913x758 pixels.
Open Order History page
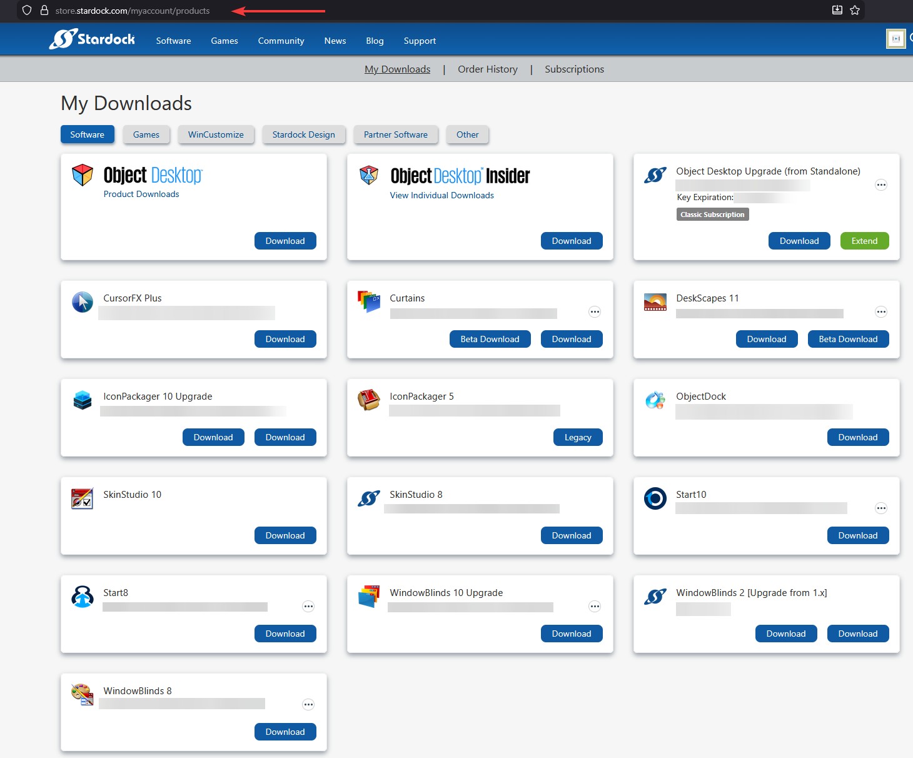487,69
